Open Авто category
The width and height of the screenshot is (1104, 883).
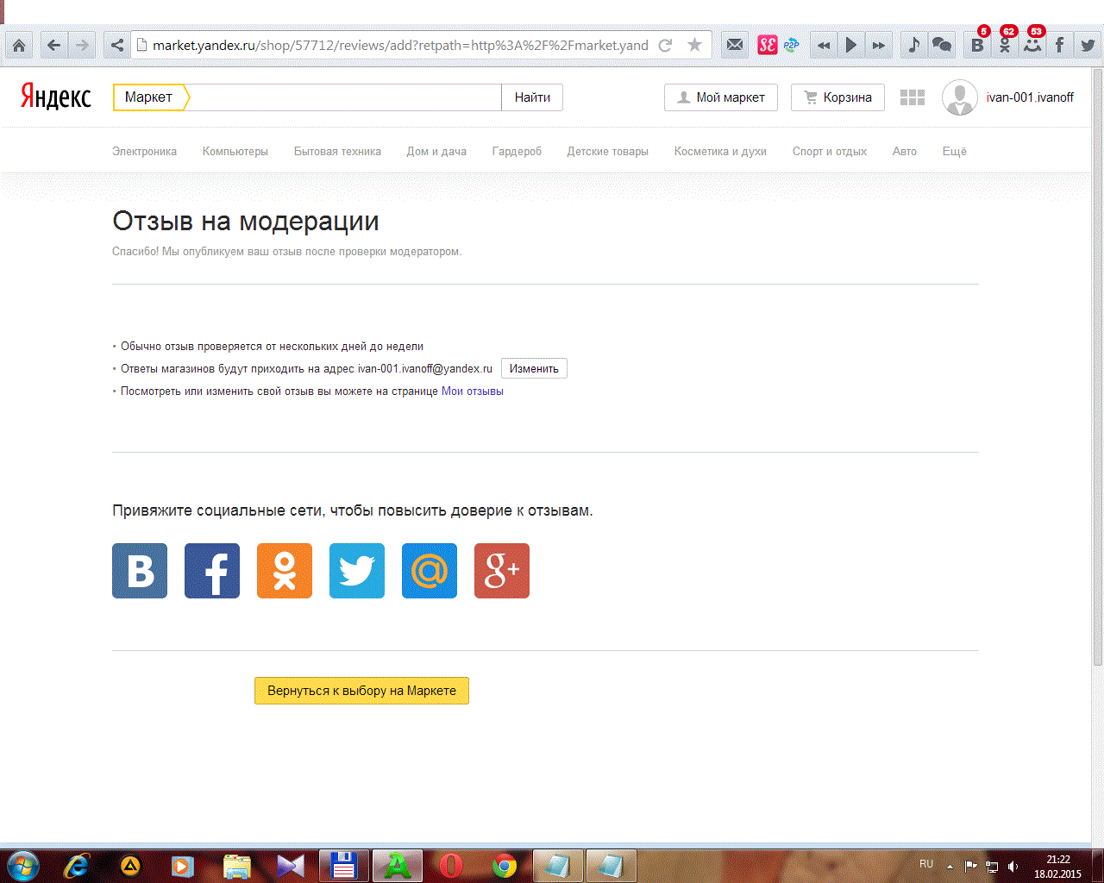pyautogui.click(x=905, y=151)
